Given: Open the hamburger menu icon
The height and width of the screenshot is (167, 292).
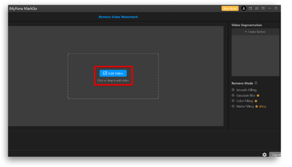Looking at the screenshot, I should 263,8.
